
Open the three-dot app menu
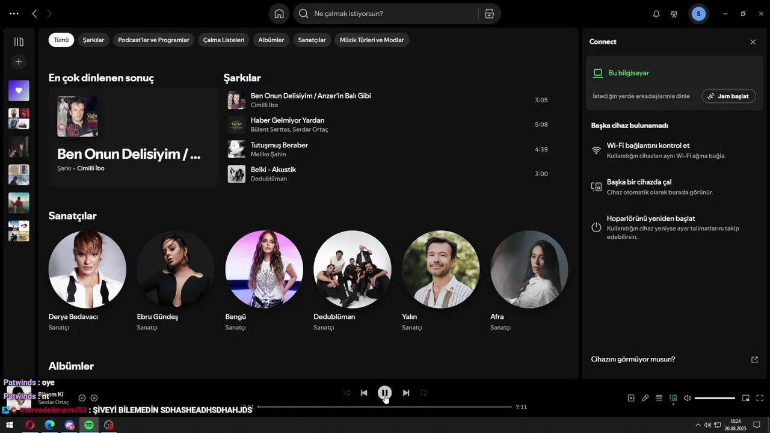click(14, 13)
